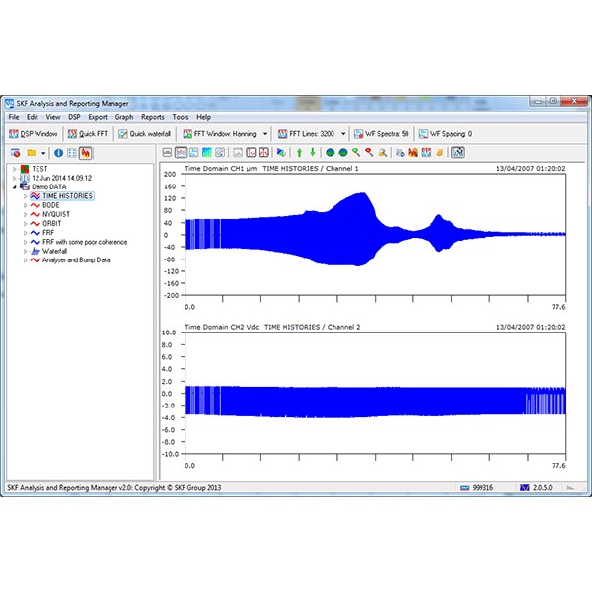Click the green down arrow icon
Image resolution: width=592 pixels, height=592 pixels.
click(x=313, y=153)
